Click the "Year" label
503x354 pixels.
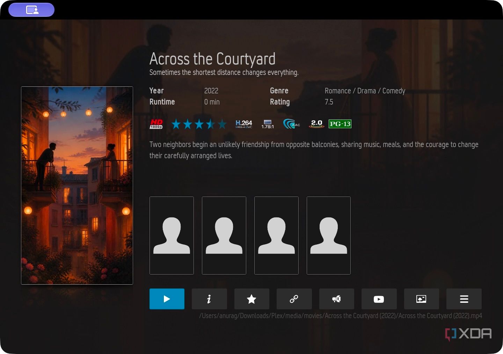pos(156,91)
